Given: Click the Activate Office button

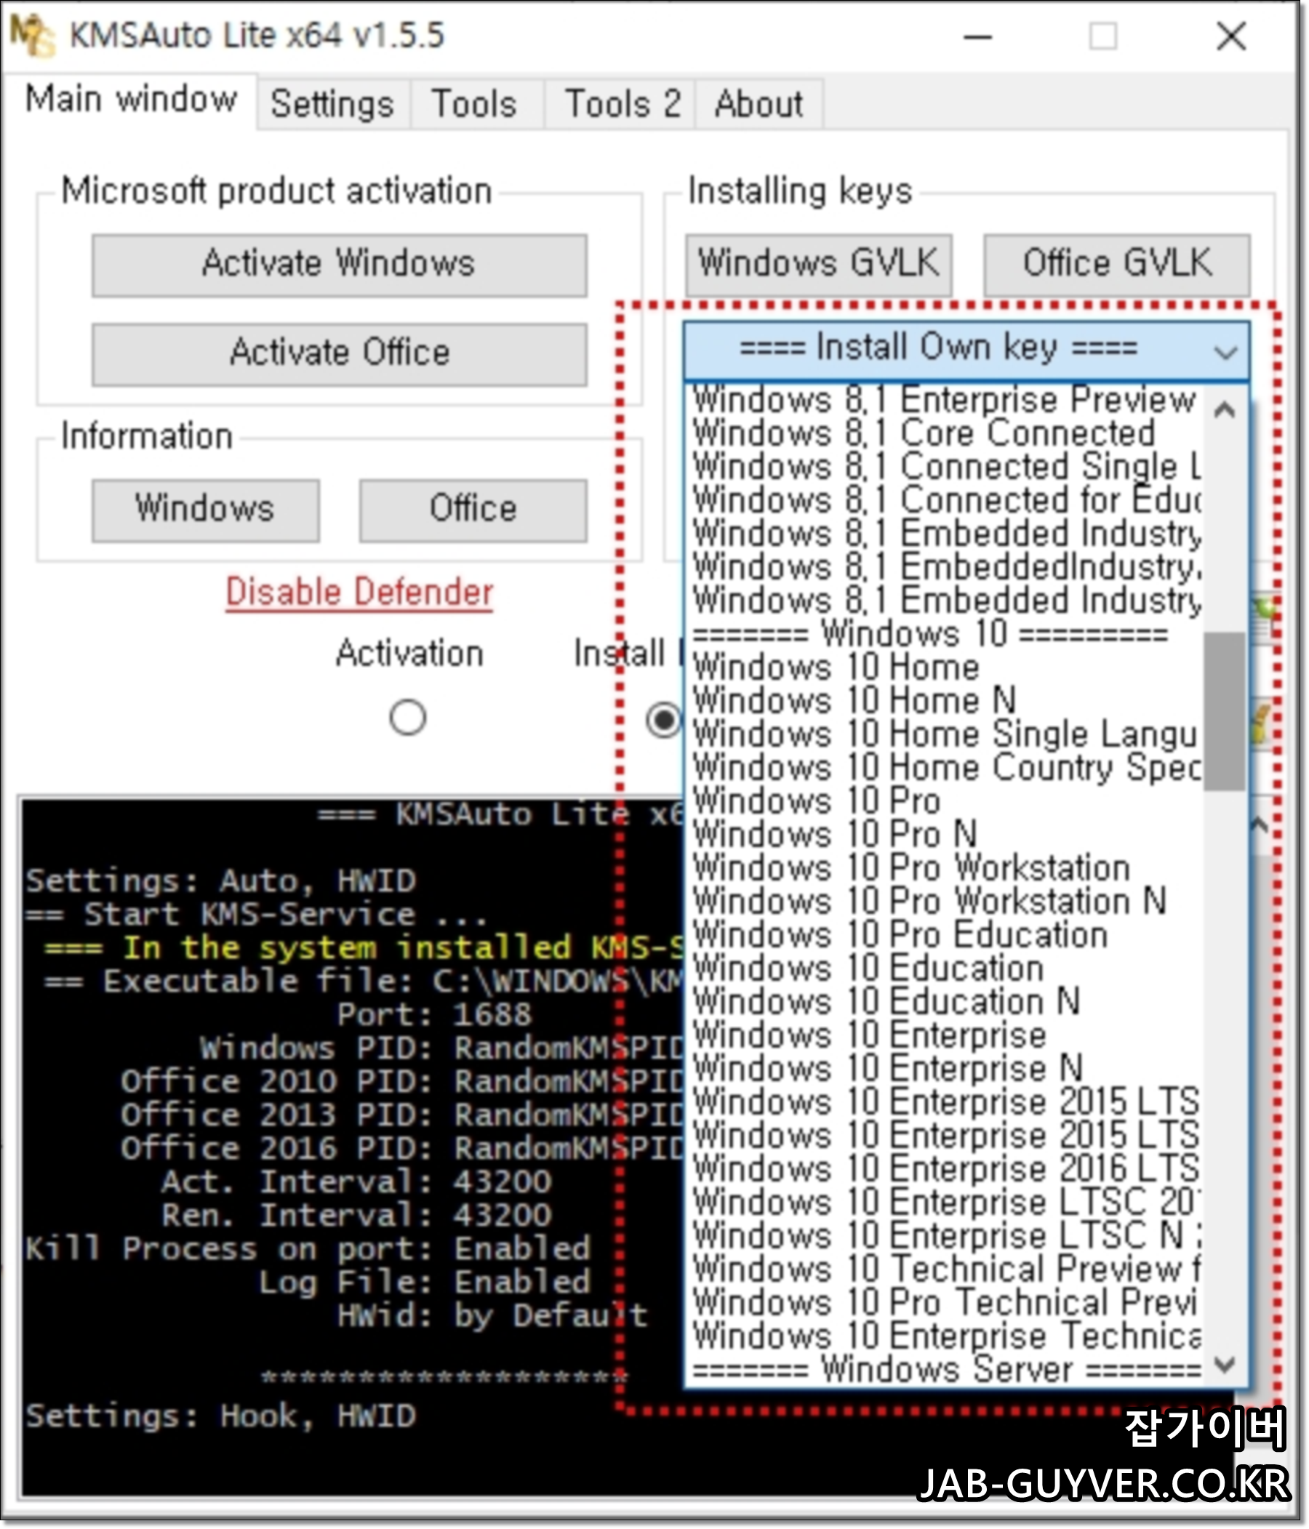Looking at the screenshot, I should (340, 353).
